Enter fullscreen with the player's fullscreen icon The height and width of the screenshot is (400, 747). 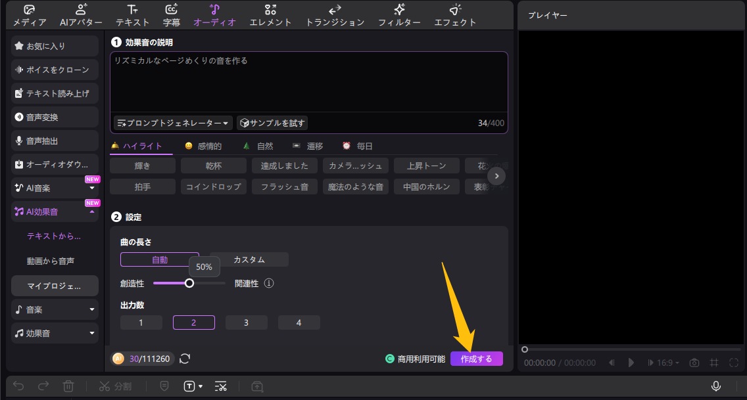point(733,362)
